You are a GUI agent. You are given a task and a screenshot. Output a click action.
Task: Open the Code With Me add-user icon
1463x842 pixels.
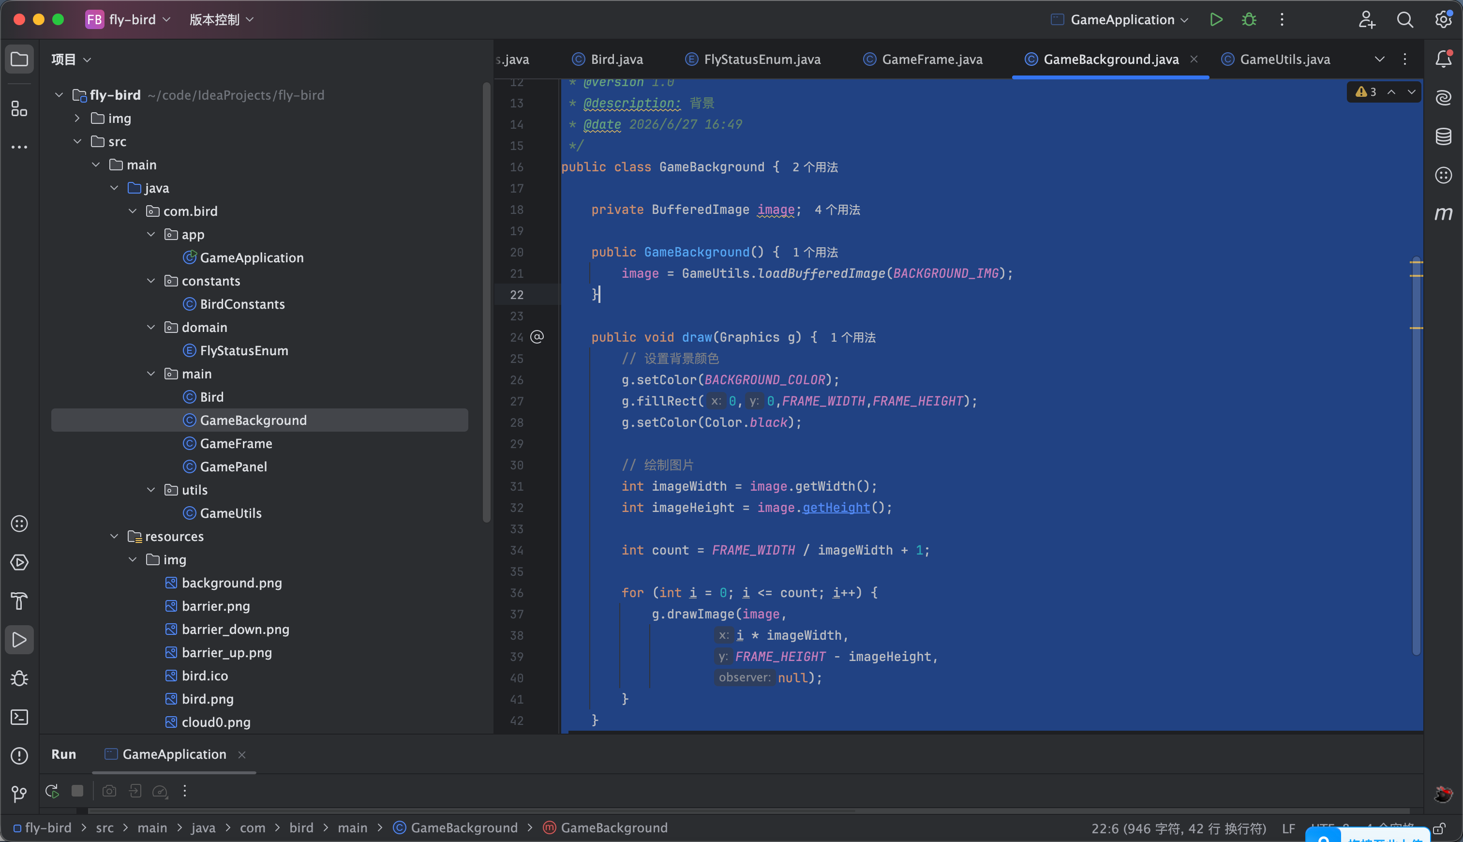tap(1366, 20)
